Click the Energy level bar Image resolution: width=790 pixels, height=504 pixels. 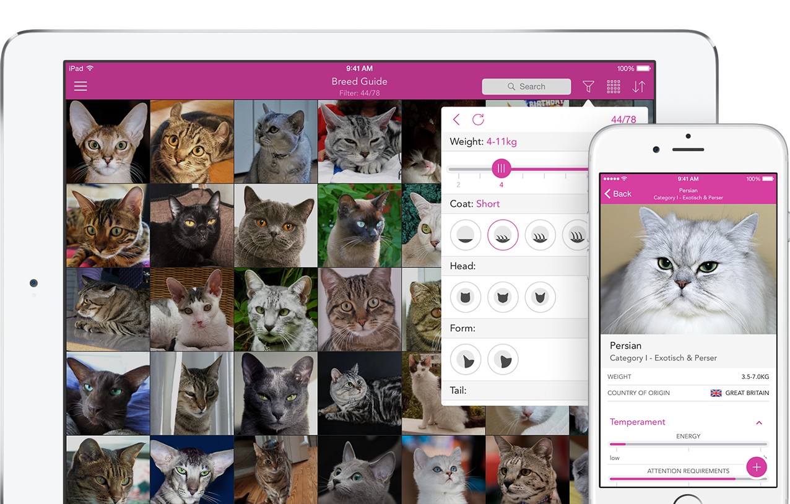coord(688,444)
